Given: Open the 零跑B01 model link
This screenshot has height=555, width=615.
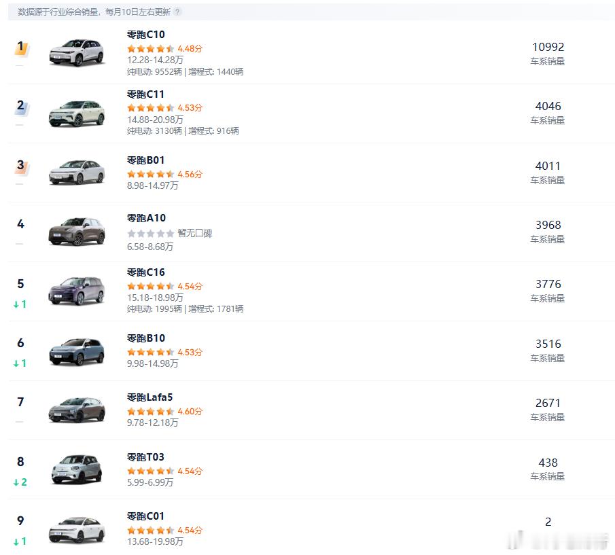Looking at the screenshot, I should (145, 160).
